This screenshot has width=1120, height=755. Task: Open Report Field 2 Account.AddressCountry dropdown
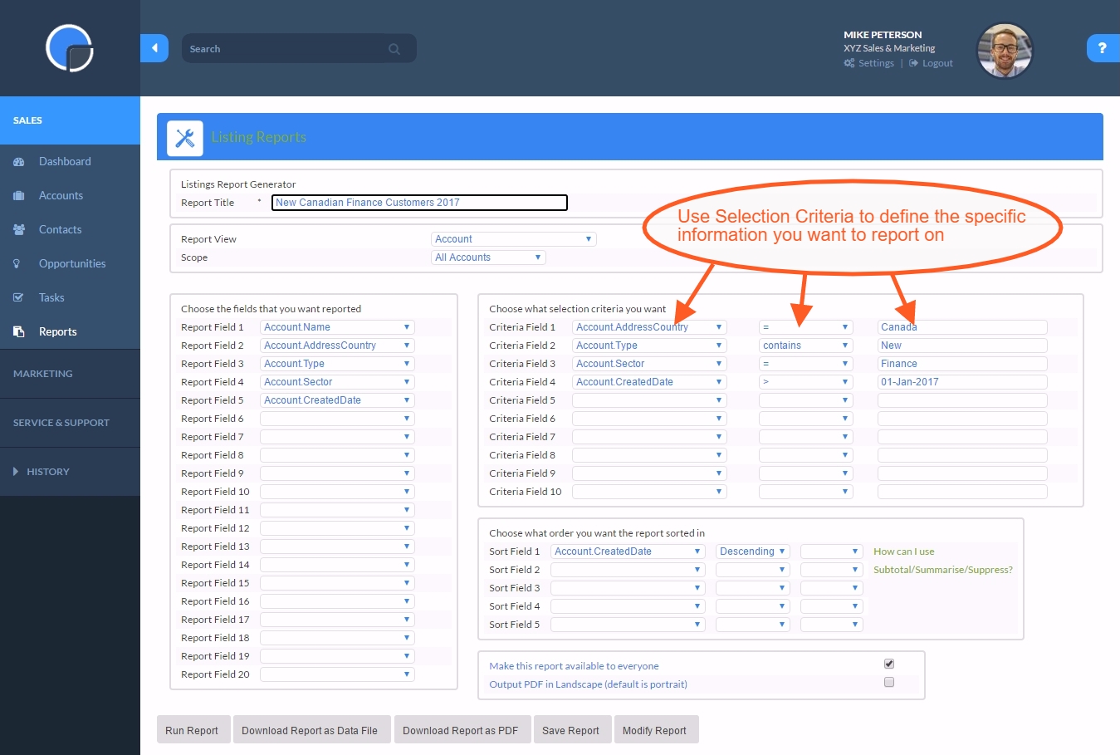pyautogui.click(x=337, y=346)
